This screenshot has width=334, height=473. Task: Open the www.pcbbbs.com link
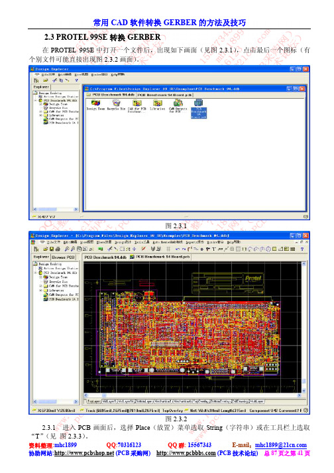186,453
